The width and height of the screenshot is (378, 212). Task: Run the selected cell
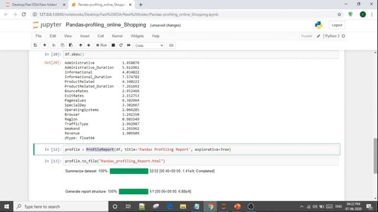(x=102, y=45)
